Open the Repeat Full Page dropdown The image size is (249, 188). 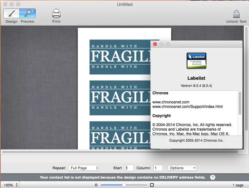coord(84,168)
